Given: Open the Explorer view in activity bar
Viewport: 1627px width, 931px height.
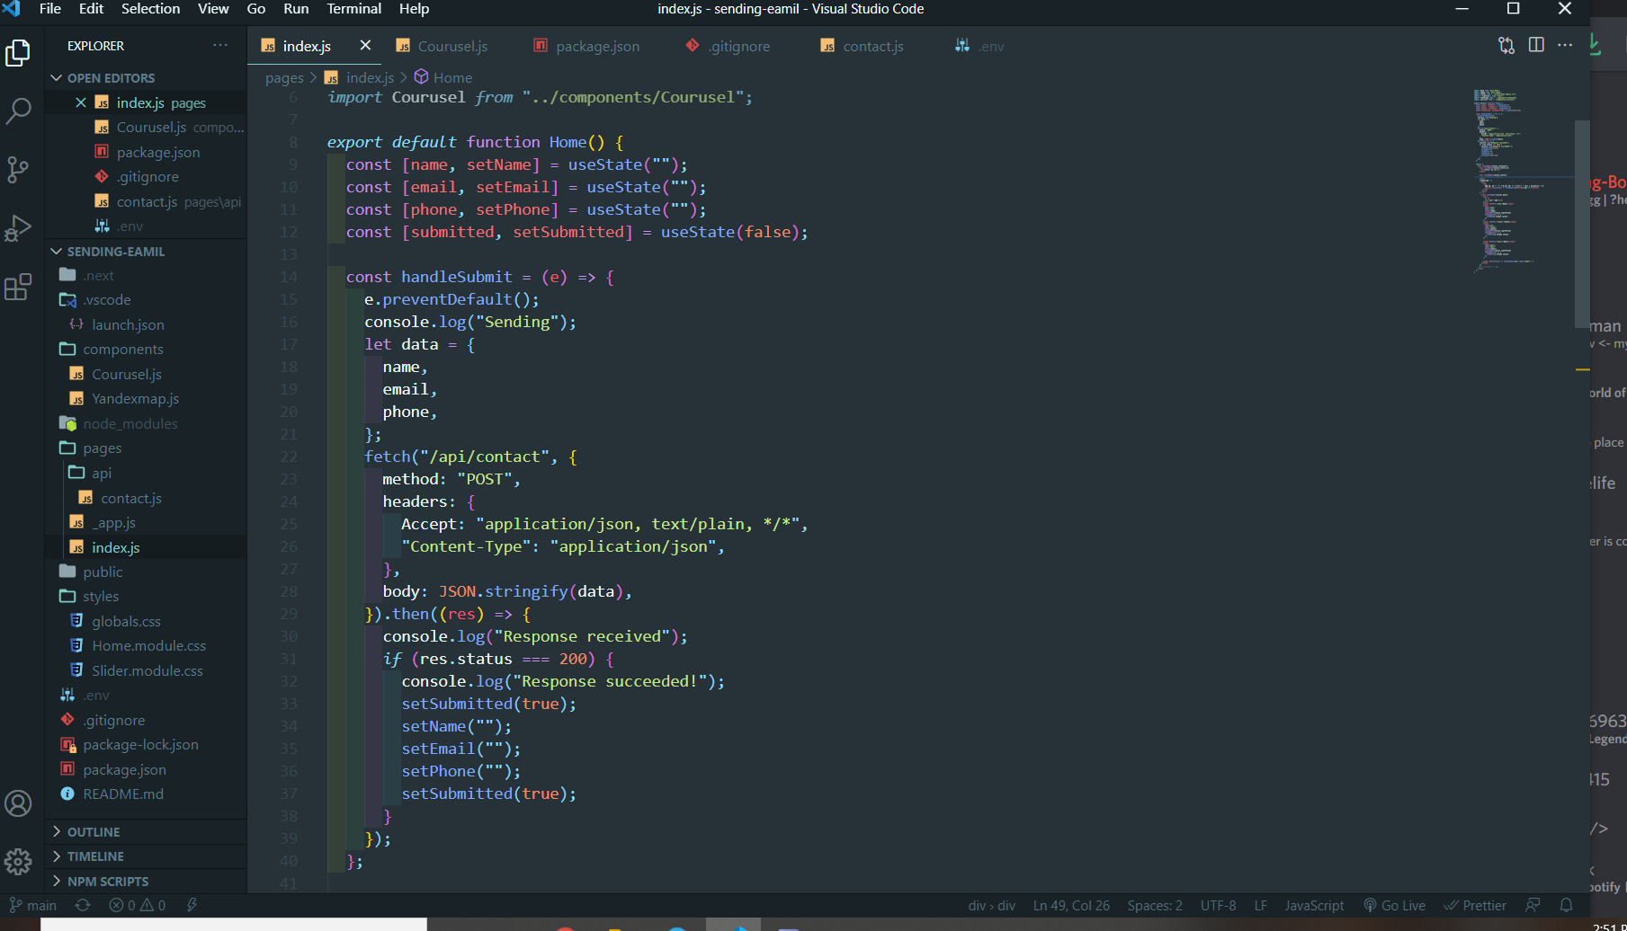Looking at the screenshot, I should 18,53.
